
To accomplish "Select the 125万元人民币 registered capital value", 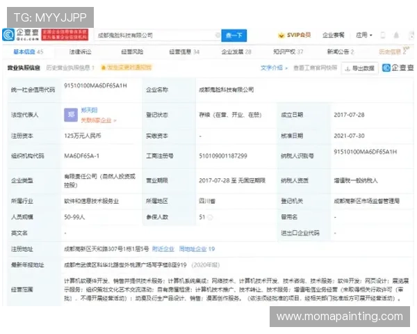I will coord(83,136).
